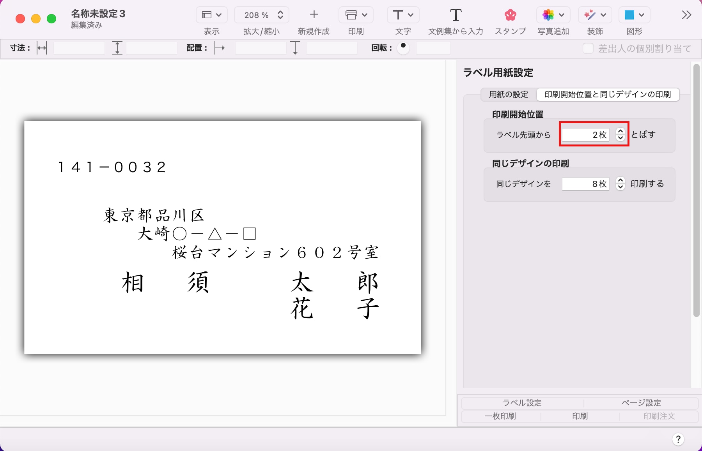Toggle 差出人の個別割り当て checkbox
The width and height of the screenshot is (702, 451).
(x=588, y=48)
